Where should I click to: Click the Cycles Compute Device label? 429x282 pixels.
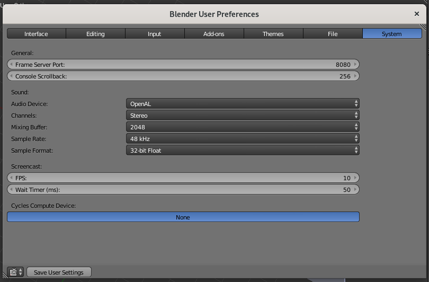[43, 206]
